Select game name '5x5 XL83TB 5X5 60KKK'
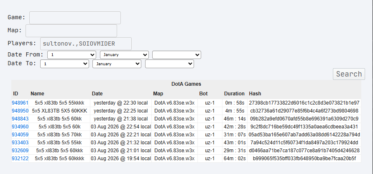373x174 pixels. [59, 111]
